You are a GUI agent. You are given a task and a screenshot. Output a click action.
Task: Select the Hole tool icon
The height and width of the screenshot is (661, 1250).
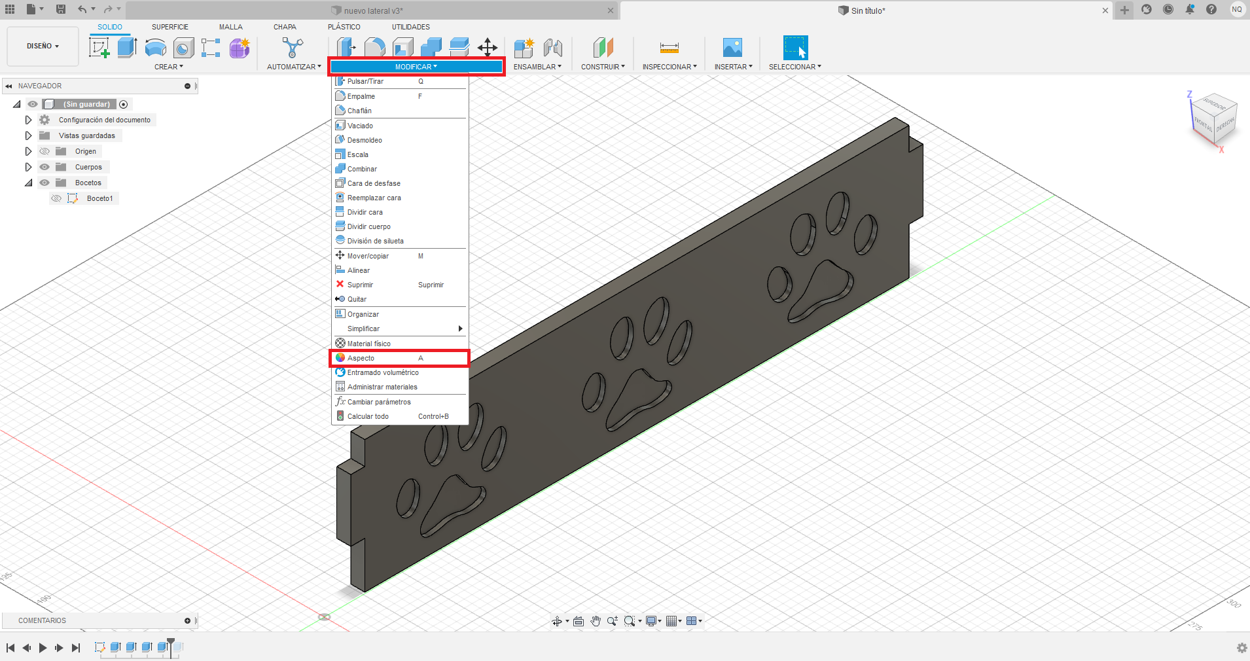(x=183, y=48)
